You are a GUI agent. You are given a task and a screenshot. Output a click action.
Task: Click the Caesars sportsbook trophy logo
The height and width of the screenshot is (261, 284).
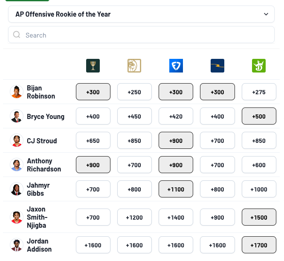(x=93, y=66)
